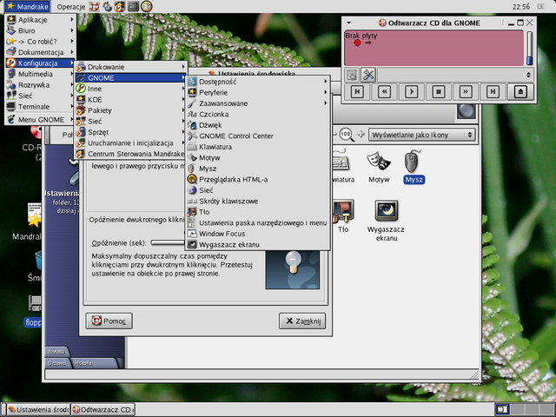
Task: Select Dźwięk menu entry
Action: point(257,125)
